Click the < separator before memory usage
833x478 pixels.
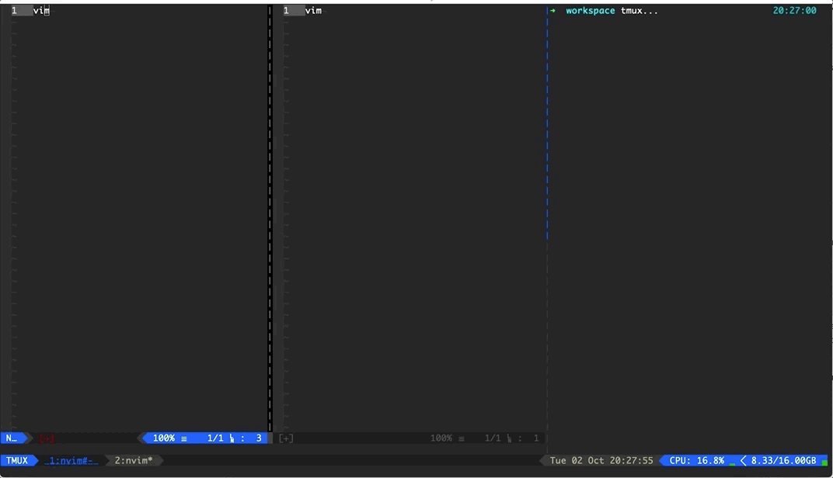point(743,460)
